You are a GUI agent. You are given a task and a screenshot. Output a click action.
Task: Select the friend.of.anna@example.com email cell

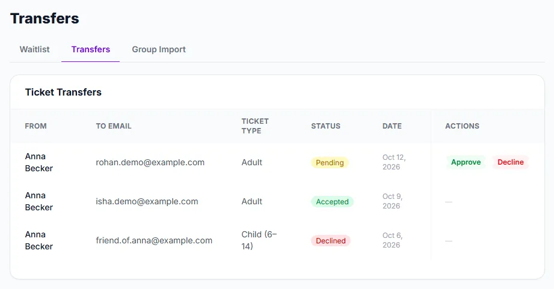pyautogui.click(x=154, y=241)
